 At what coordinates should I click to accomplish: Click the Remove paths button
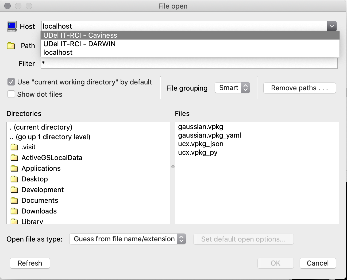coord(299,88)
